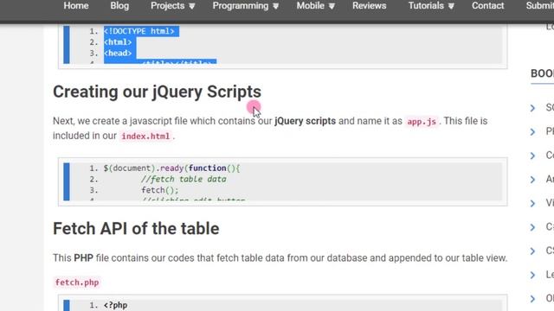Expand Tutorials dropdown arrow
The image size is (554, 311).
451,6
